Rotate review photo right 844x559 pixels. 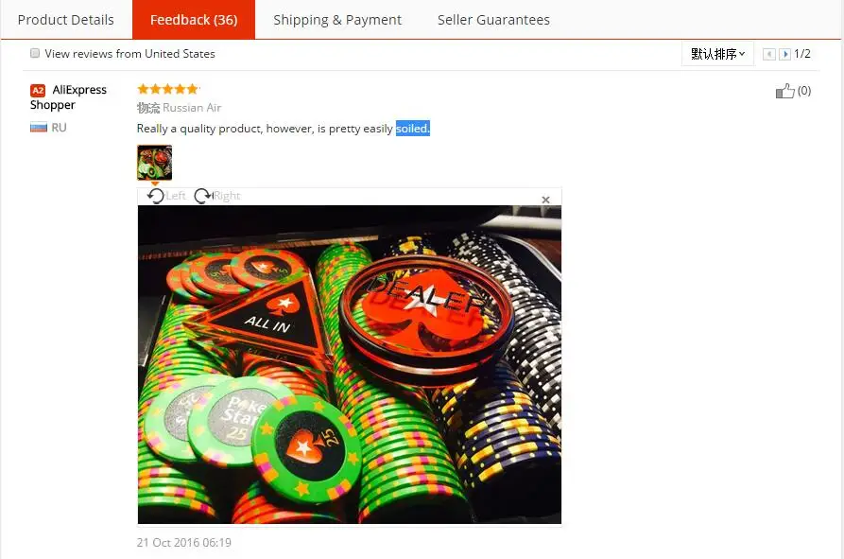[x=217, y=196]
